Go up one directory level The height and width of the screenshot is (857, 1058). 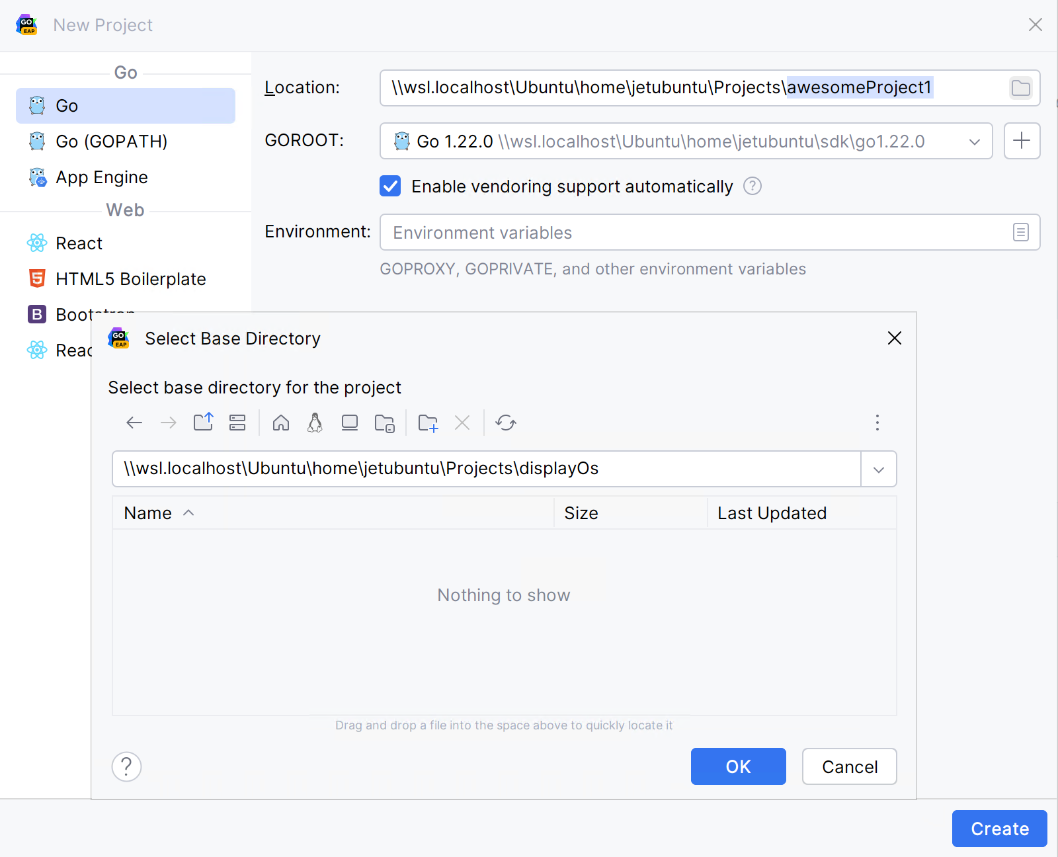pos(203,423)
